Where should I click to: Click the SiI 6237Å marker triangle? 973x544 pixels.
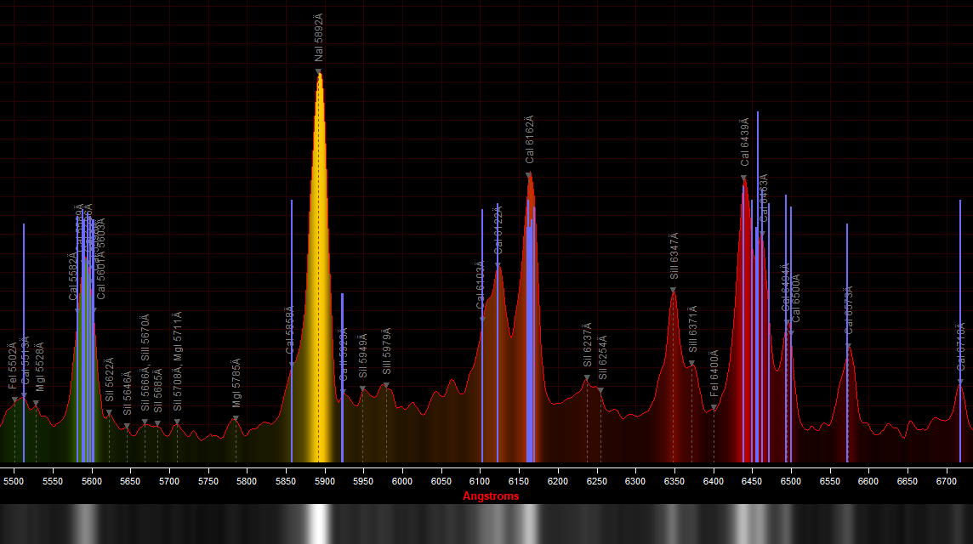coord(587,378)
